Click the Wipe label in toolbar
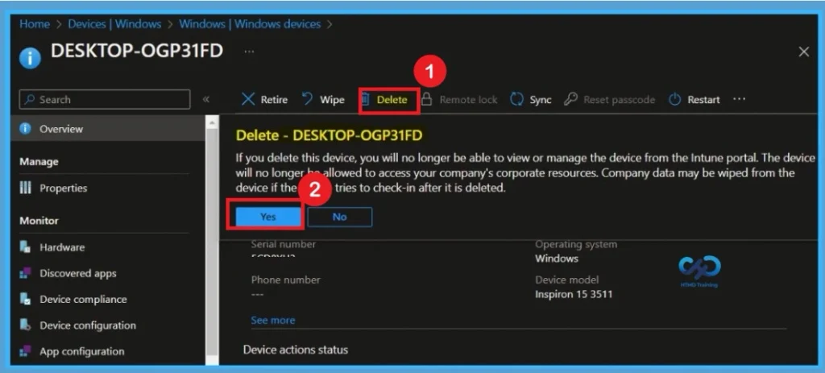825x373 pixels. coord(333,99)
